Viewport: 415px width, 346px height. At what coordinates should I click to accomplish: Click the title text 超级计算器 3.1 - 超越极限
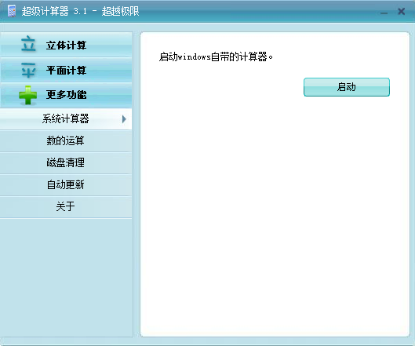[x=80, y=11]
